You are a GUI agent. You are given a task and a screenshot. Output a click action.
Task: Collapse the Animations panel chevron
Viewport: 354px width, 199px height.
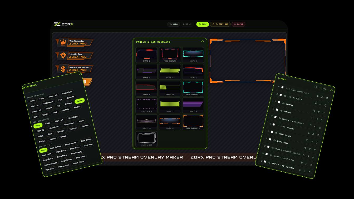[x=81, y=74]
